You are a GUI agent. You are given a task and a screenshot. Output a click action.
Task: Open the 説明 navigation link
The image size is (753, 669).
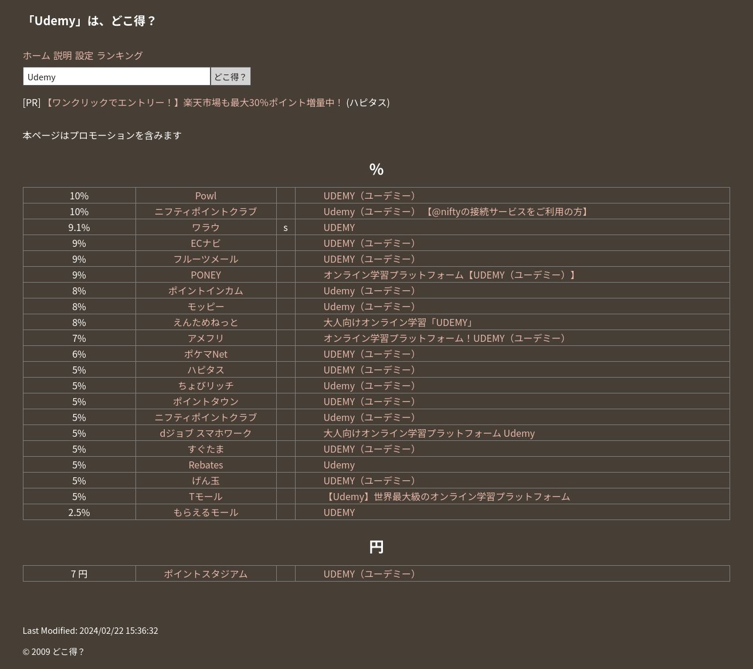(63, 55)
